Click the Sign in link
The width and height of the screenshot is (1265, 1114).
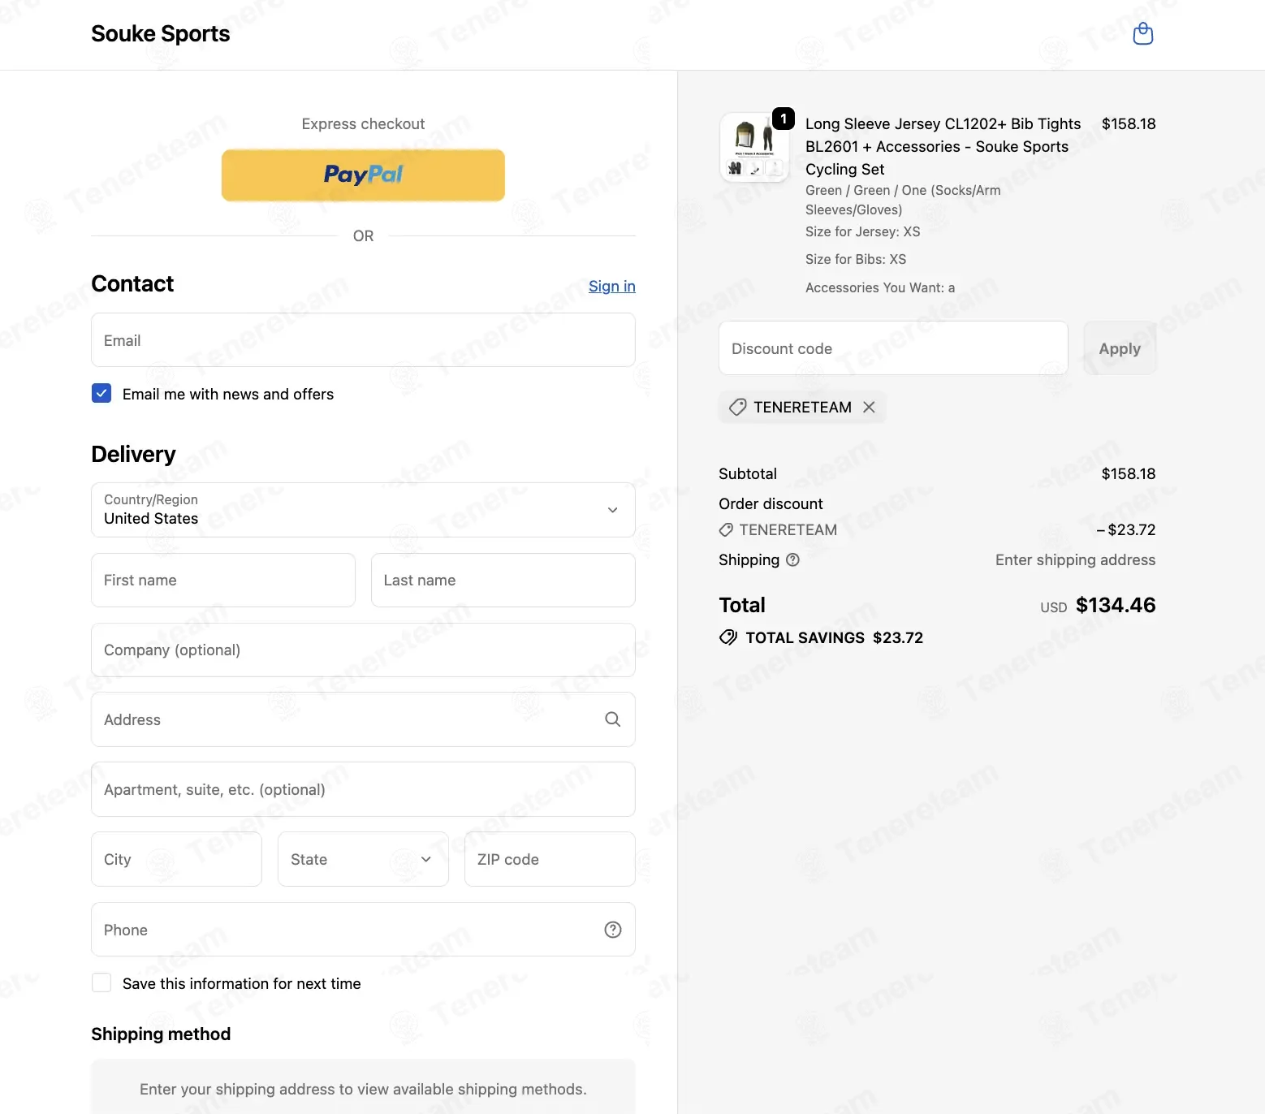tap(612, 286)
